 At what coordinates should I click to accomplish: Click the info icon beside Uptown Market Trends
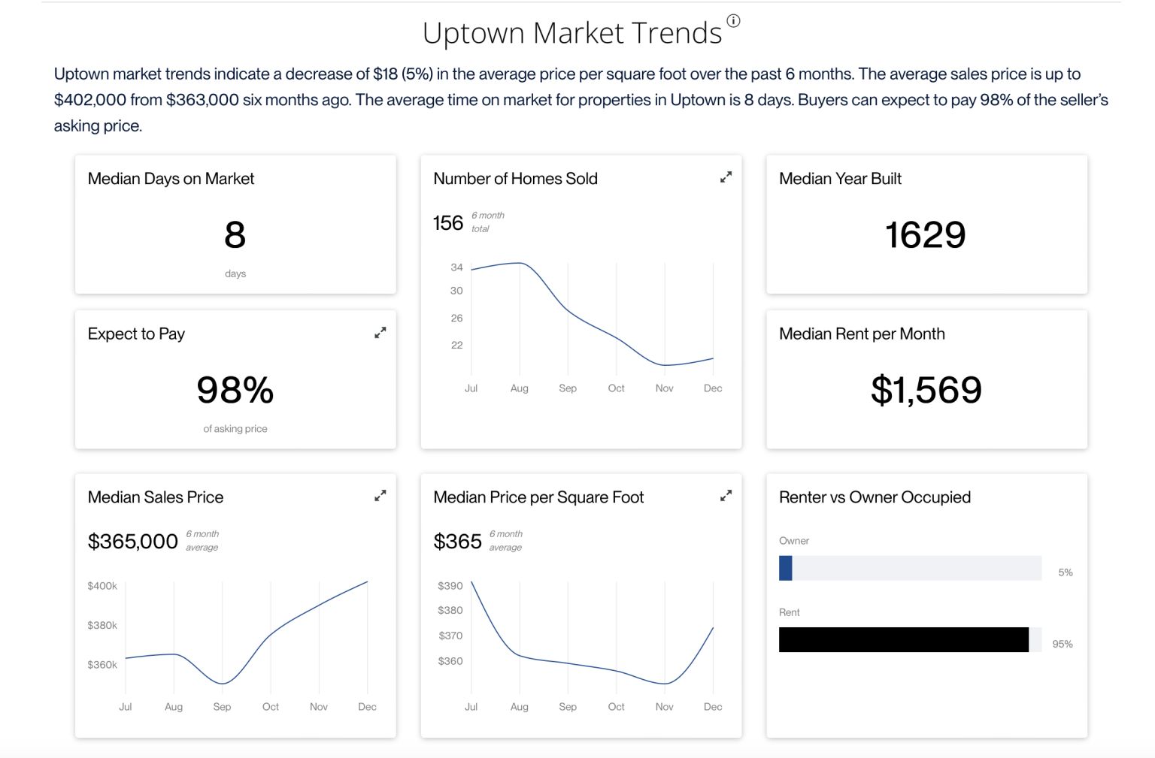click(x=733, y=21)
